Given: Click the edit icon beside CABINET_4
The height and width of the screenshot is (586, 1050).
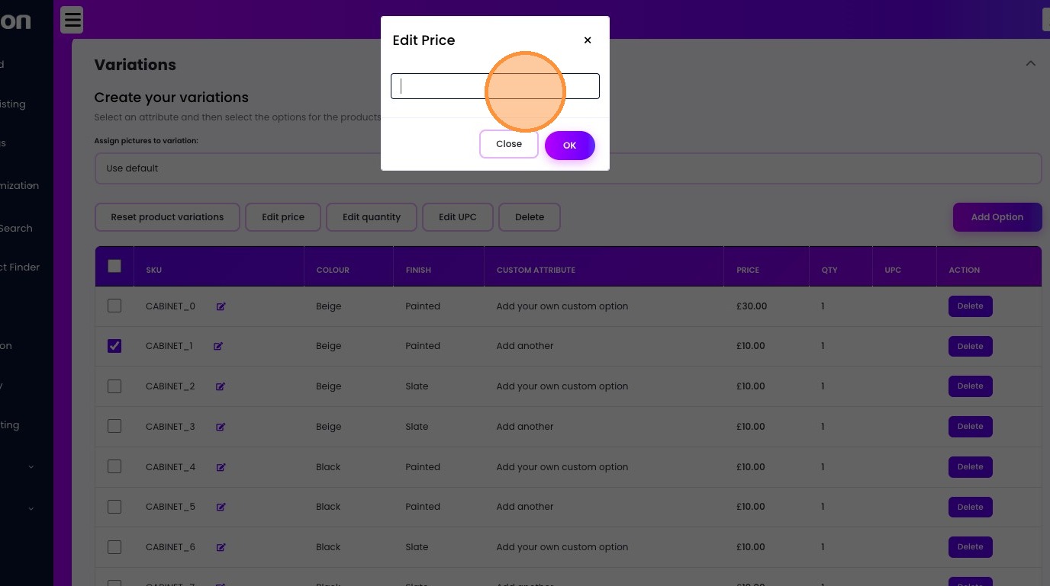Looking at the screenshot, I should (x=221, y=467).
